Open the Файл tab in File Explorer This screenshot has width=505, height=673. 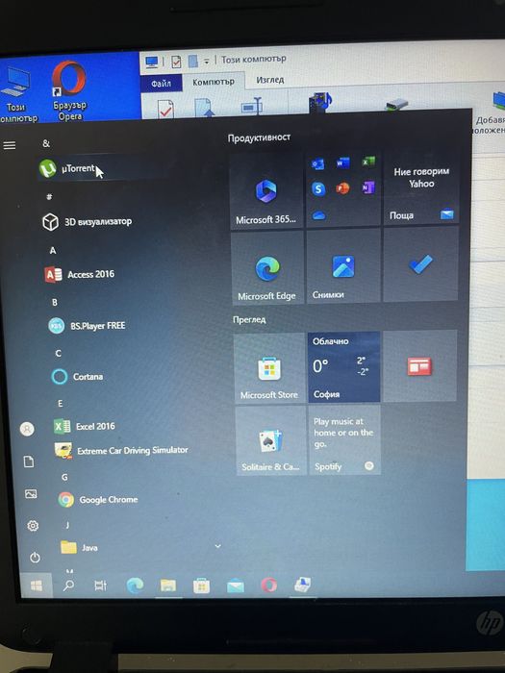click(x=162, y=84)
